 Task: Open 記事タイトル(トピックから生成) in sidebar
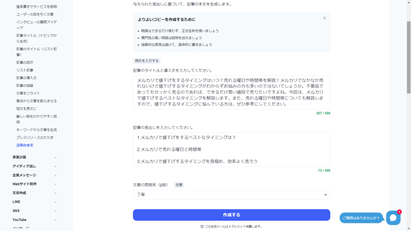pyautogui.click(x=37, y=38)
